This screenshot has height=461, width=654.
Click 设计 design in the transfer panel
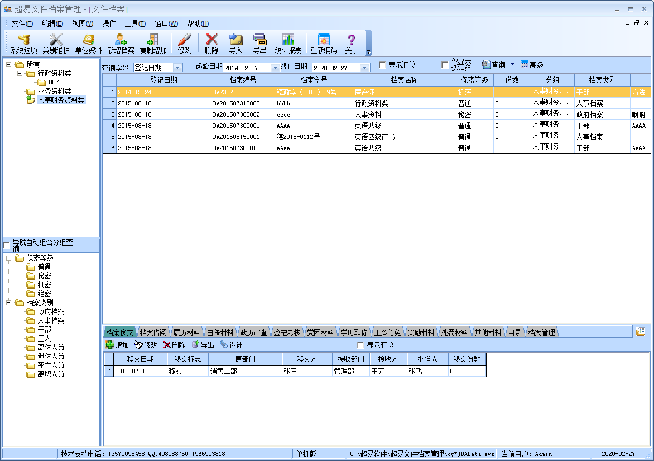[231, 344]
